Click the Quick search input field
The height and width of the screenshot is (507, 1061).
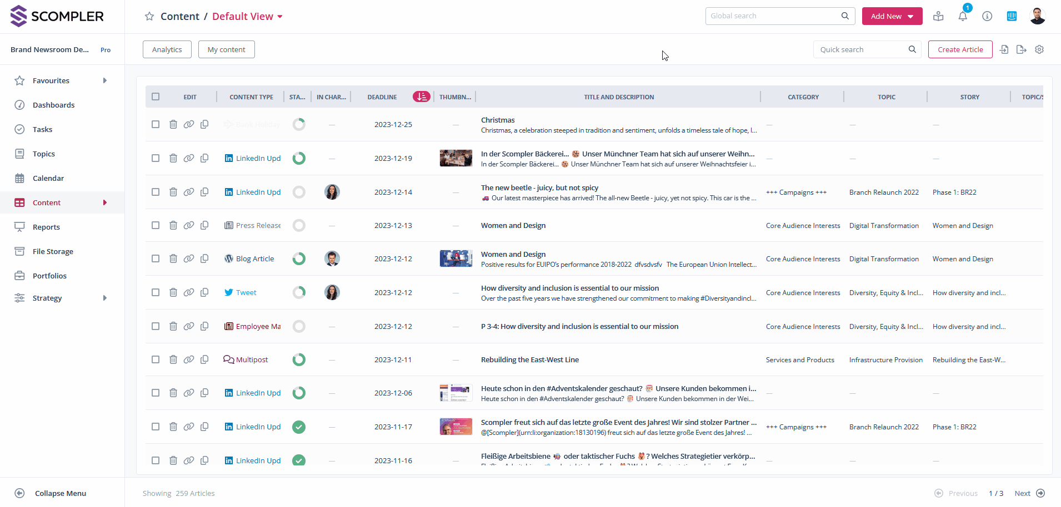[861, 49]
